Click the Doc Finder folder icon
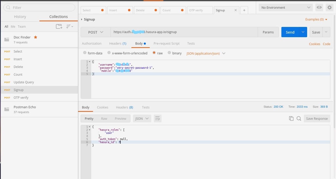 pyautogui.click(x=7, y=39)
